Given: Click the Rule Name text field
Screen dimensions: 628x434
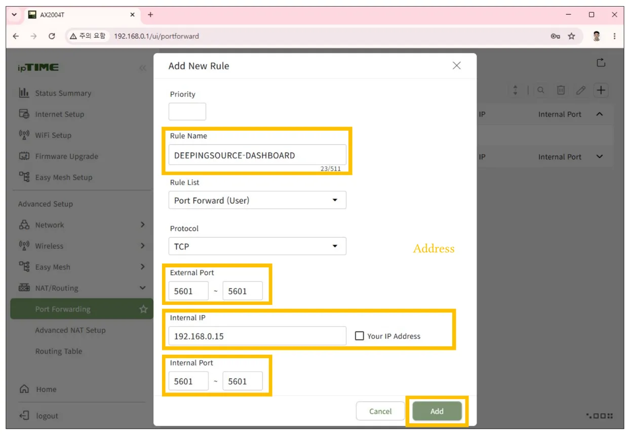Looking at the screenshot, I should point(257,155).
